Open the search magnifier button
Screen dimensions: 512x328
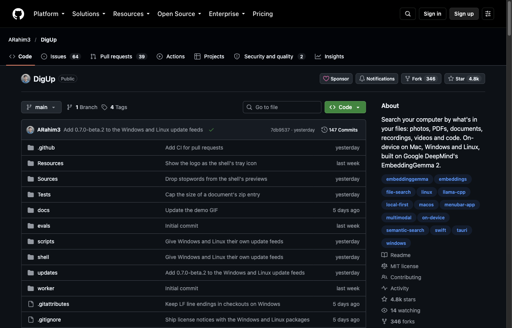pos(408,14)
